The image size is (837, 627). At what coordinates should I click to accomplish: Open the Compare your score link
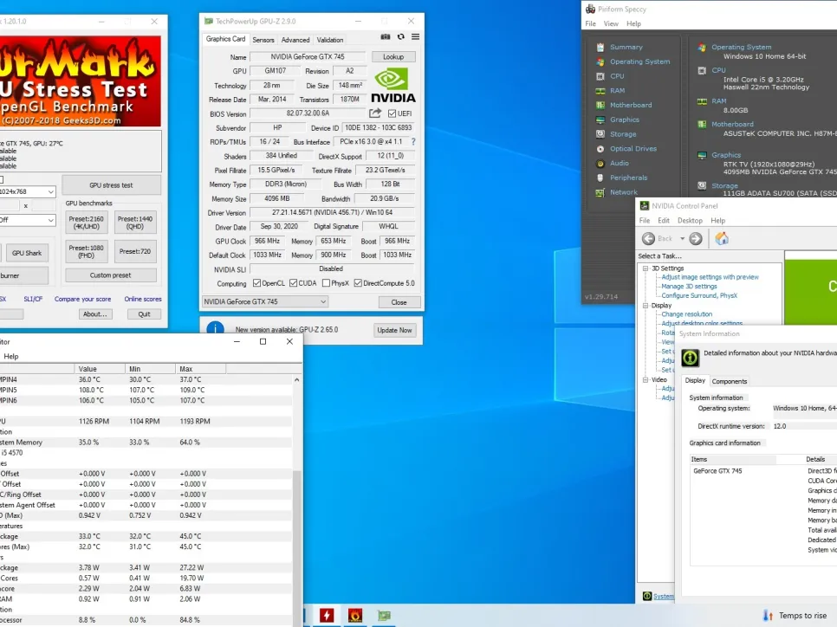pos(82,299)
